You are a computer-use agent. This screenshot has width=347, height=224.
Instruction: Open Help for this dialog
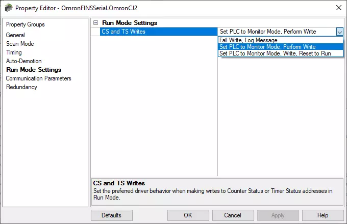[x=323, y=215]
